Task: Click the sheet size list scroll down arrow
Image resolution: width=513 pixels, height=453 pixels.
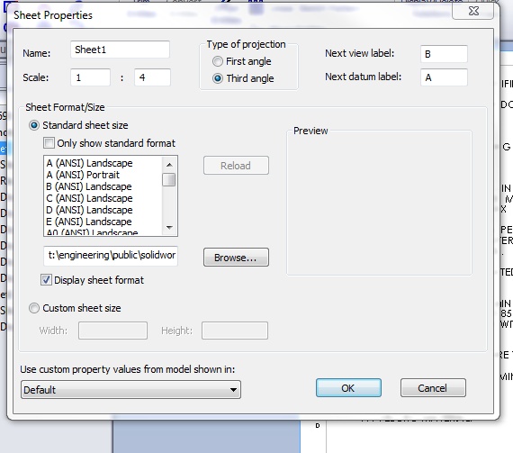Action: click(x=169, y=228)
